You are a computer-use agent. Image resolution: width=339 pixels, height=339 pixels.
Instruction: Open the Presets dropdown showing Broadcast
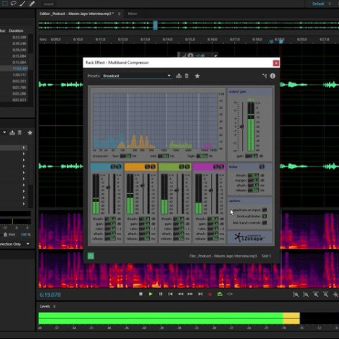[136, 76]
